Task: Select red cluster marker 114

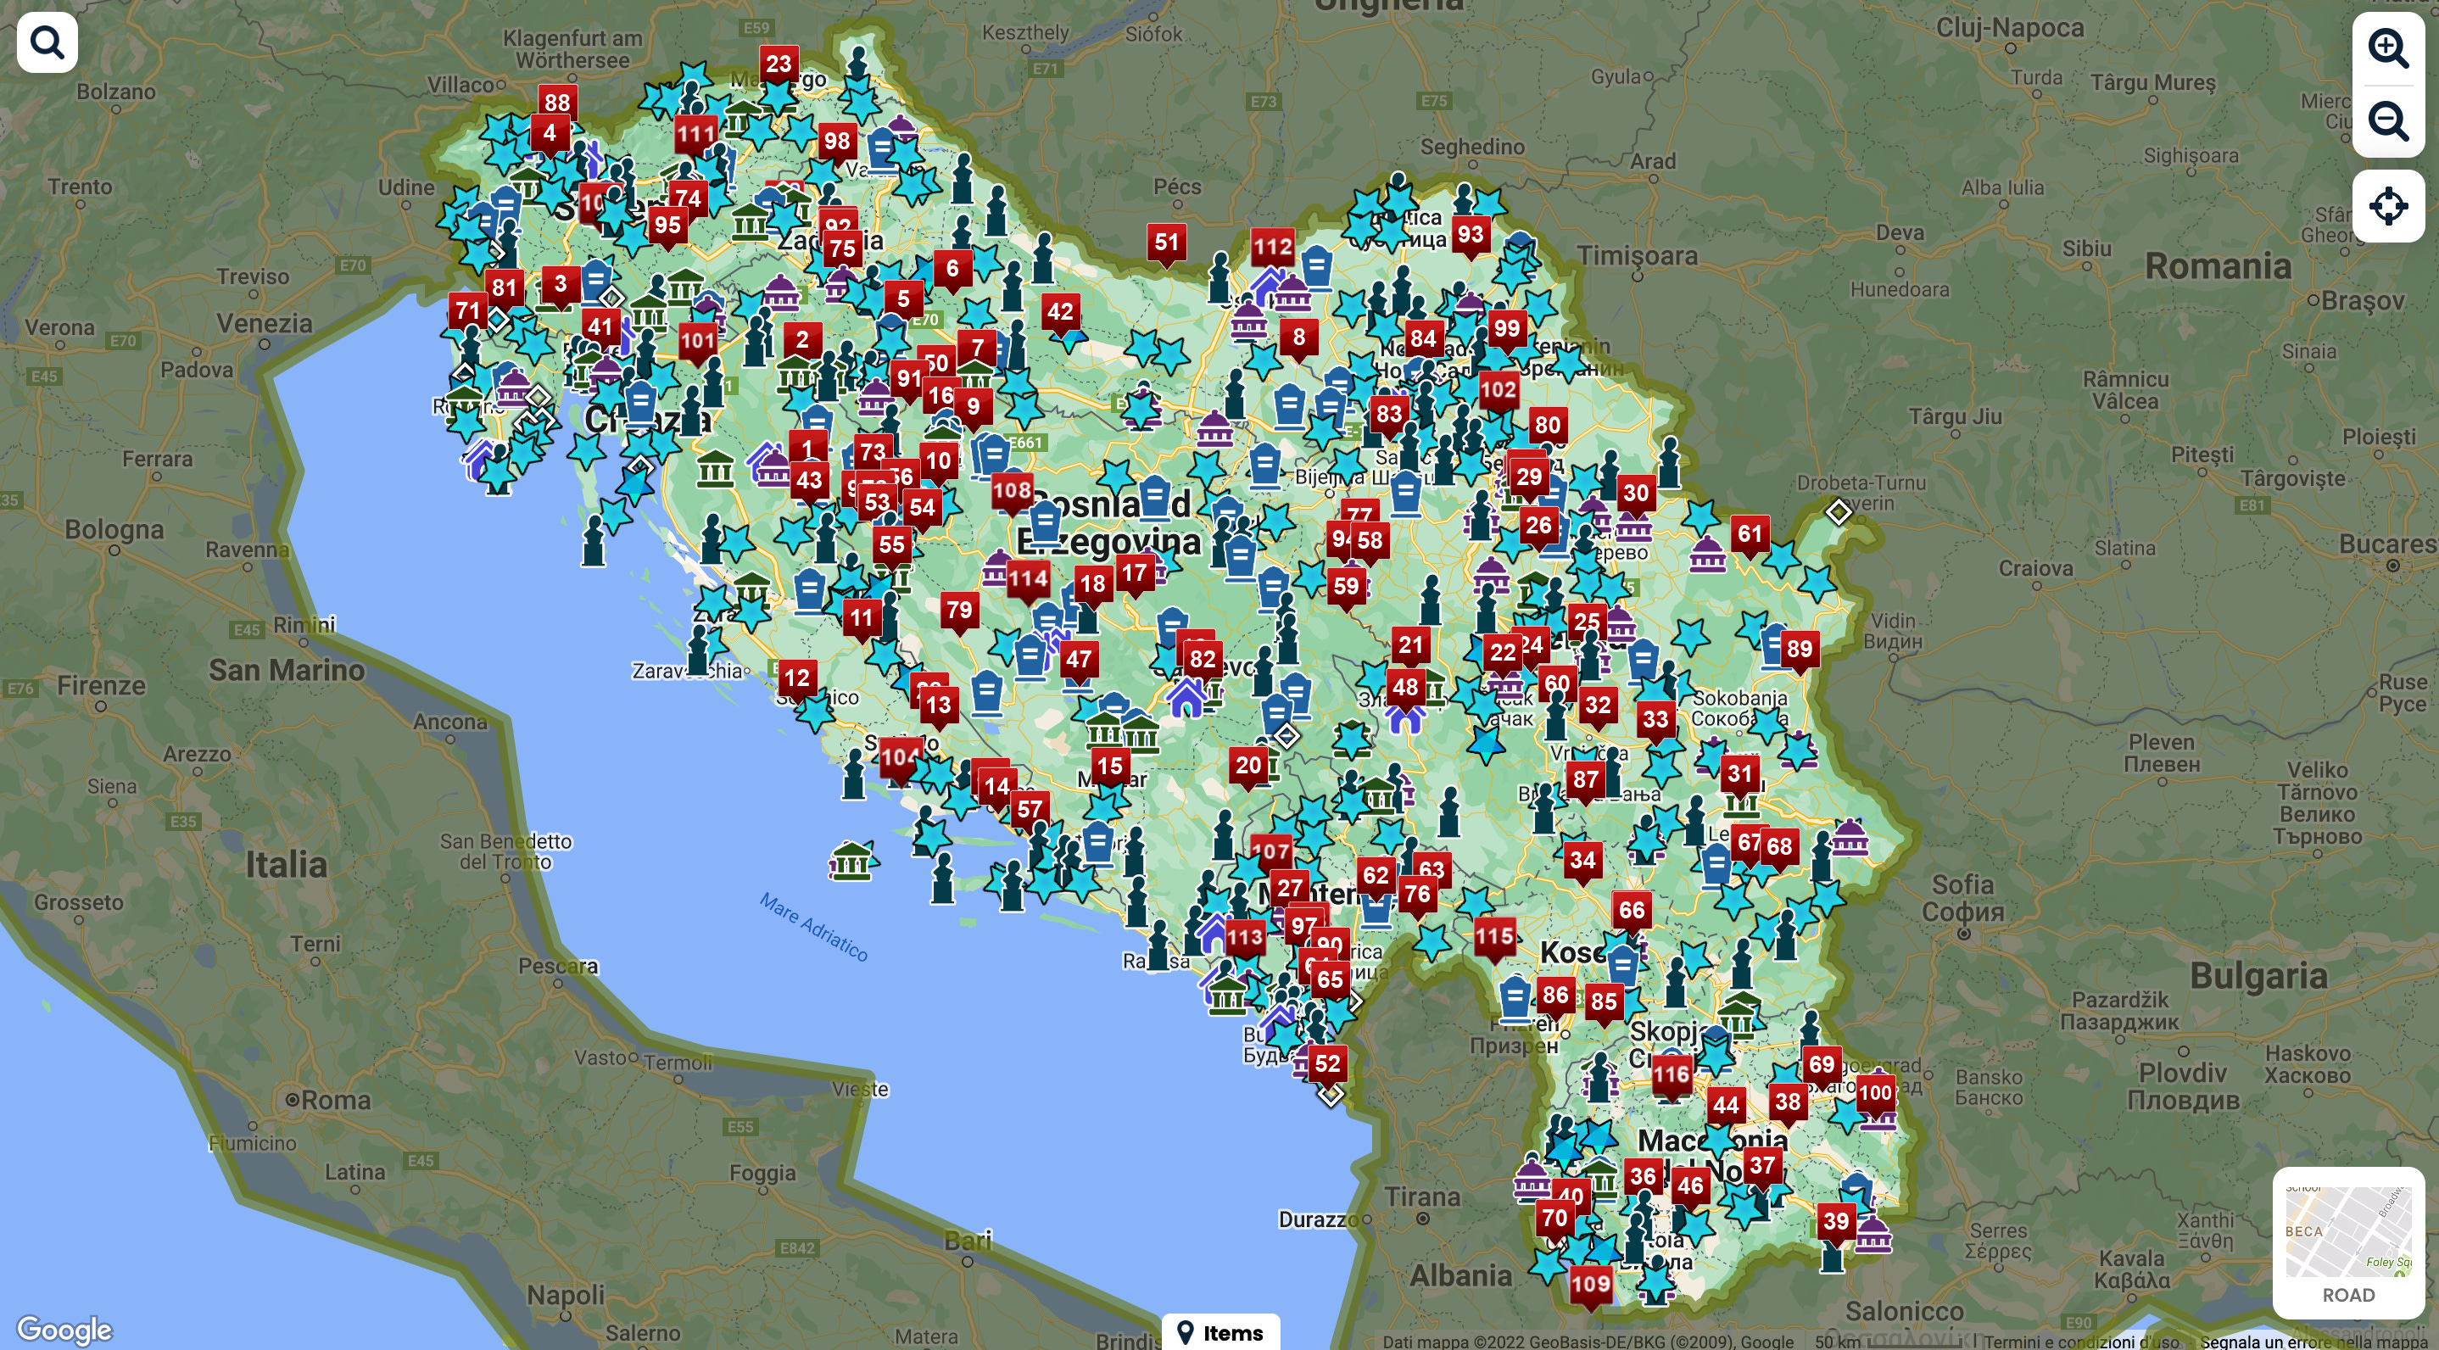Action: pos(1028,580)
